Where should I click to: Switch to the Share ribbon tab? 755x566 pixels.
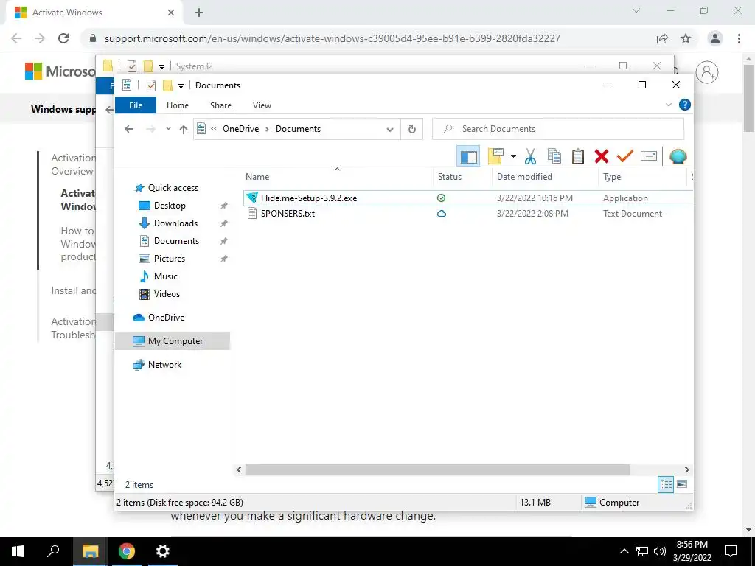pyautogui.click(x=220, y=105)
